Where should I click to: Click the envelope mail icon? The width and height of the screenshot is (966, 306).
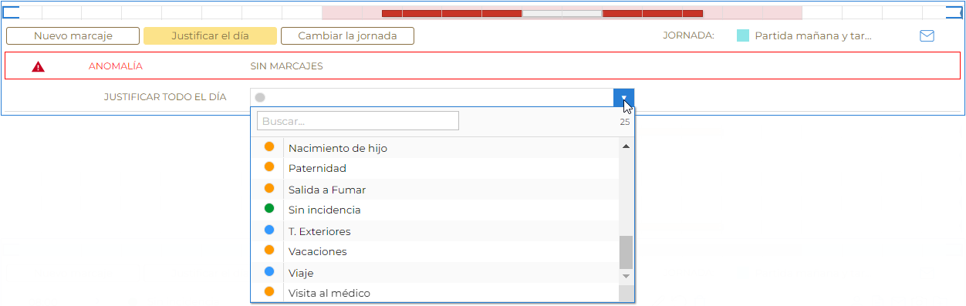click(927, 36)
